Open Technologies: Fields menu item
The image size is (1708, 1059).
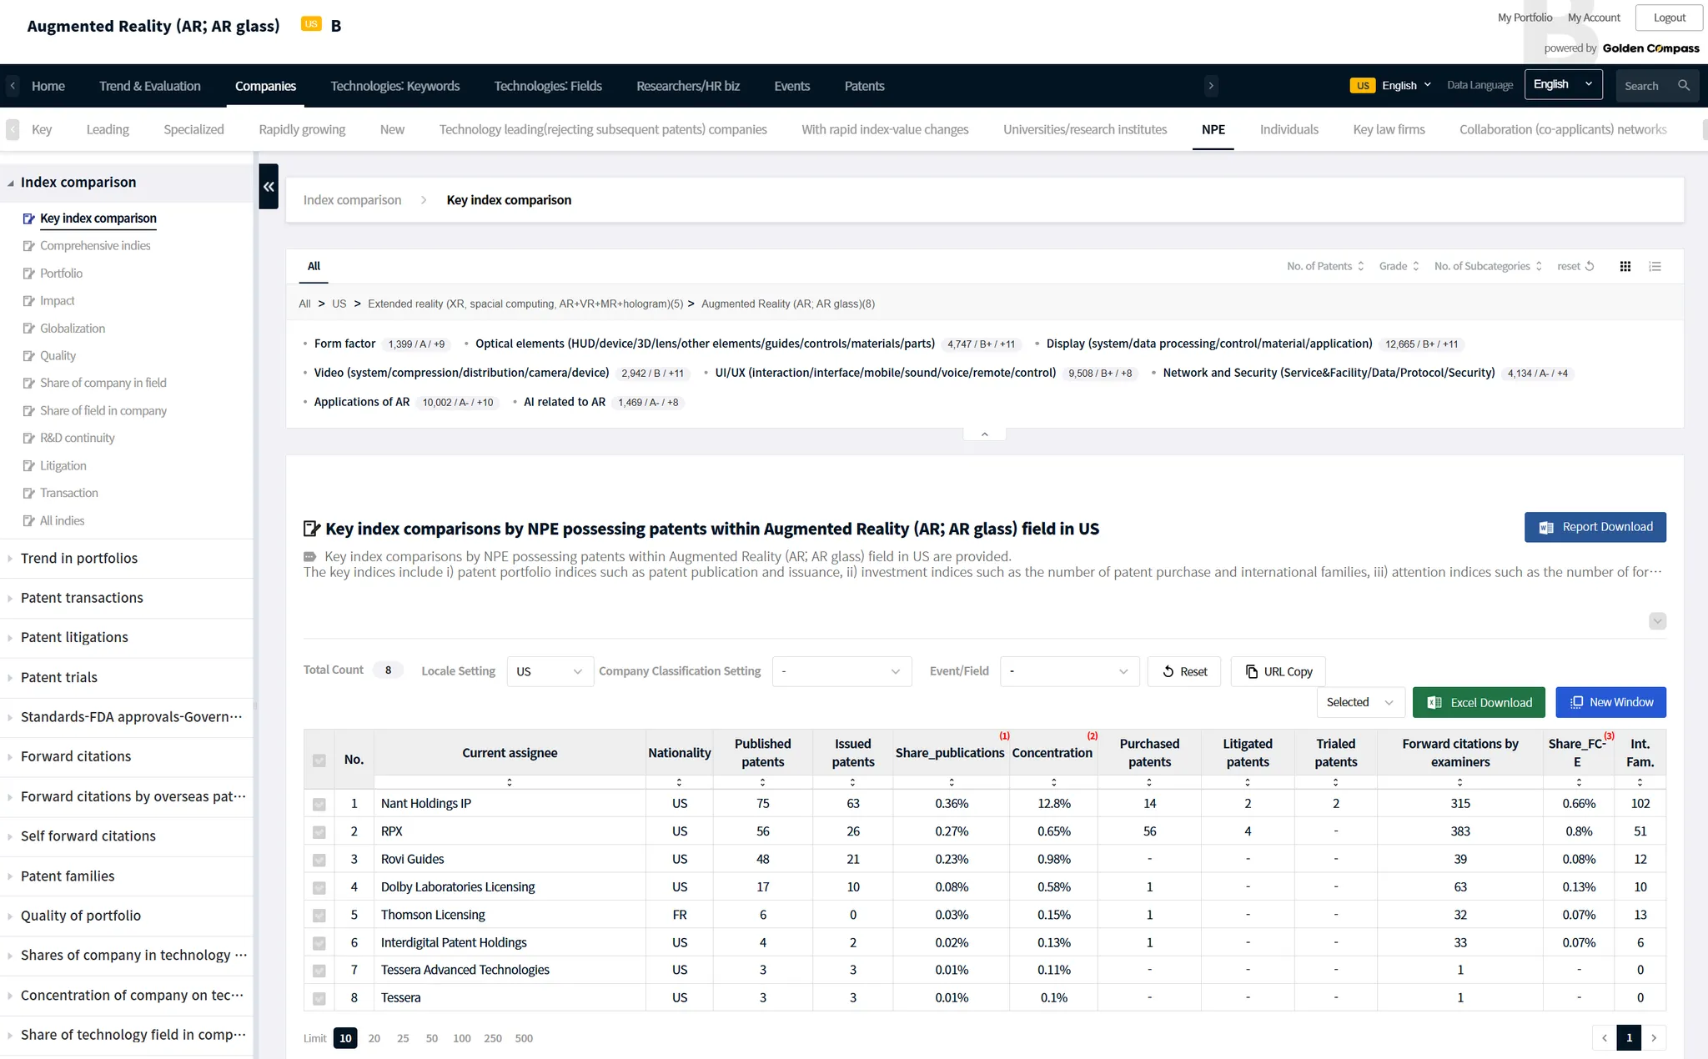[547, 86]
